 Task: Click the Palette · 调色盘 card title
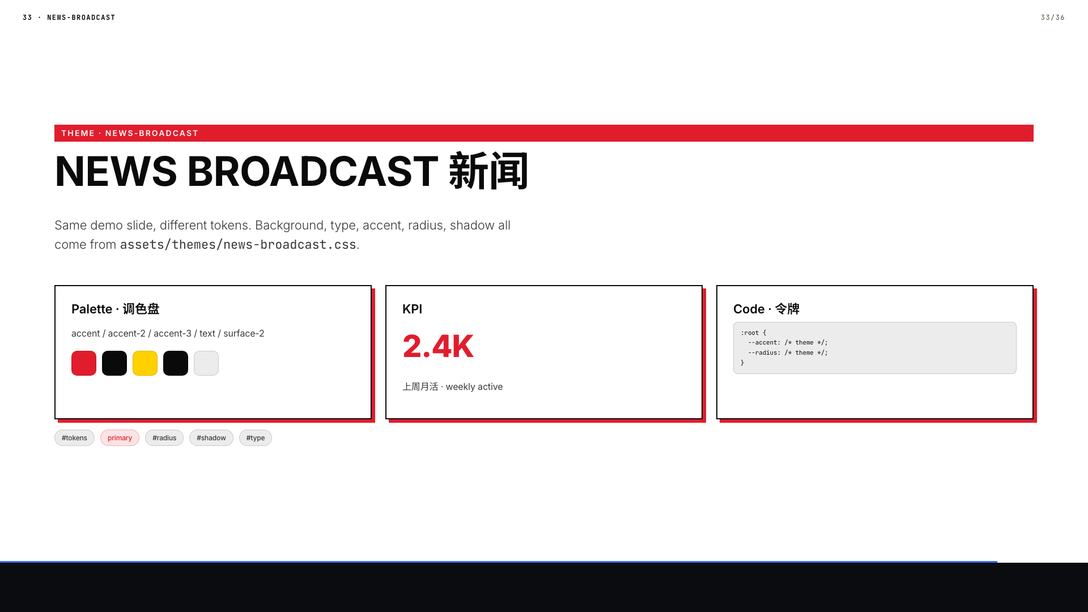point(115,309)
